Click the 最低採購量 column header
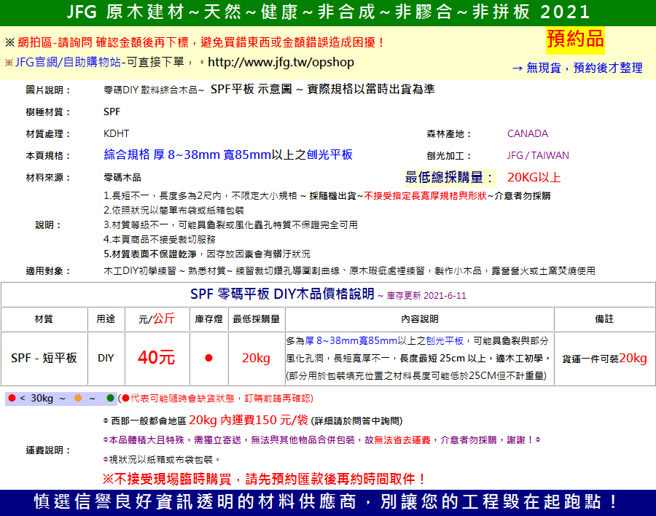The image size is (656, 516). click(256, 319)
